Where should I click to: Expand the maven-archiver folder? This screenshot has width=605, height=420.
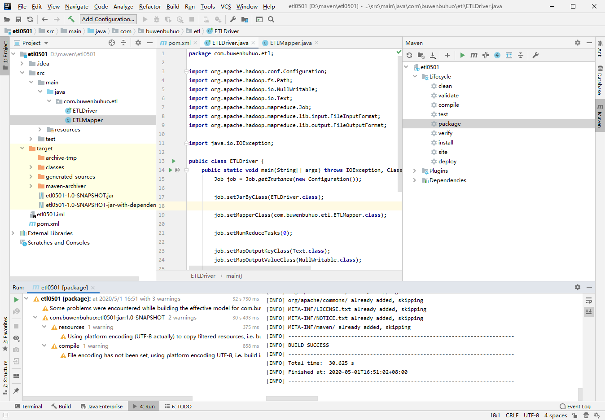[31, 186]
